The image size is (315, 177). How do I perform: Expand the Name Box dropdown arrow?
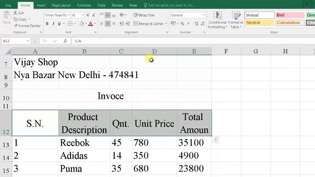coord(28,41)
